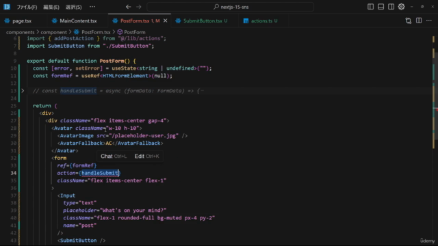Click addPostAction in the import line
Image resolution: width=438 pixels, height=246 pixels.
click(74, 38)
